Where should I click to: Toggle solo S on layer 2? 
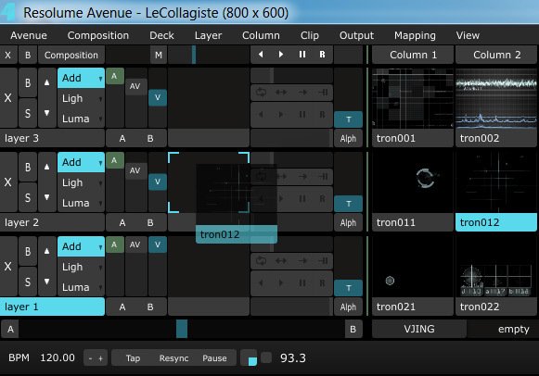(x=28, y=197)
